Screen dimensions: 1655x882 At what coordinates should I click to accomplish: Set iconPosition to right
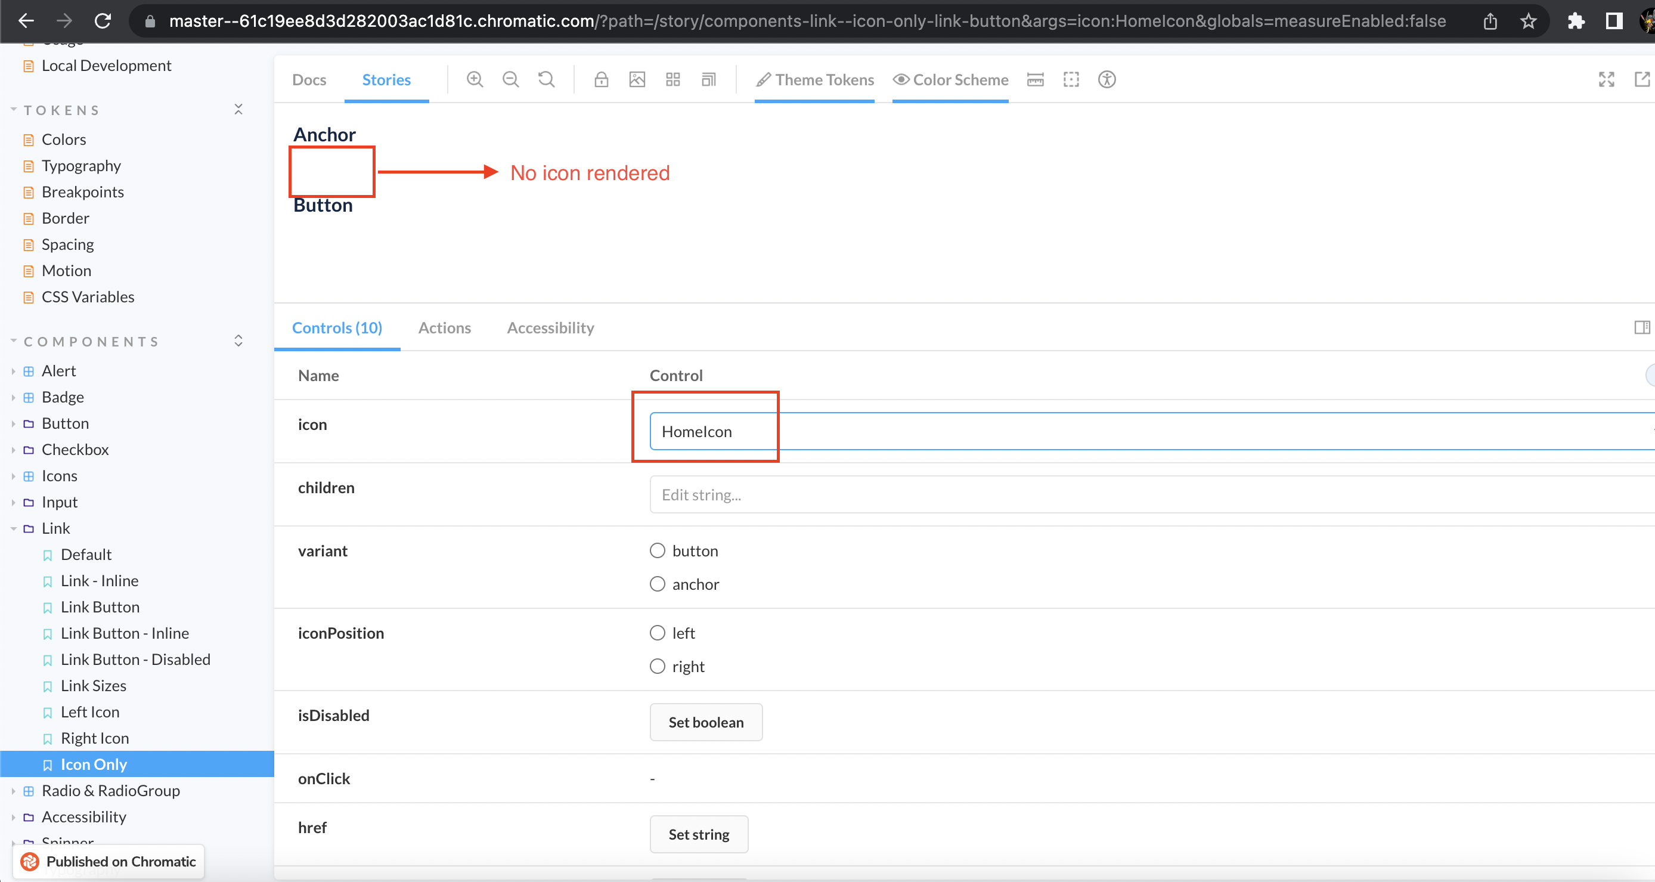657,666
